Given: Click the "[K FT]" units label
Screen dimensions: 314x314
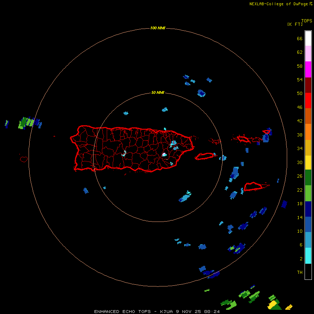Looking at the screenshot, I should click(295, 24).
